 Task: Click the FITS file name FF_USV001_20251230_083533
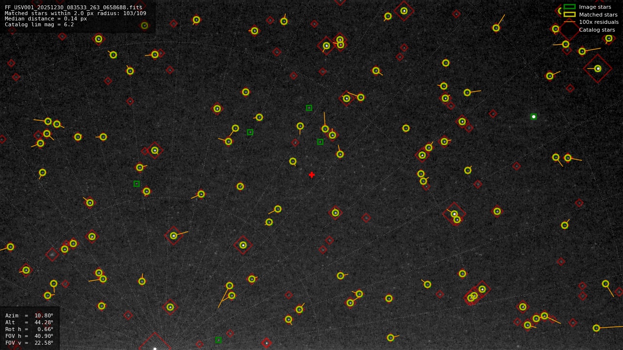(x=74, y=7)
